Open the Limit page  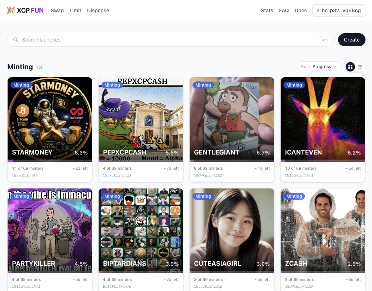tap(75, 10)
